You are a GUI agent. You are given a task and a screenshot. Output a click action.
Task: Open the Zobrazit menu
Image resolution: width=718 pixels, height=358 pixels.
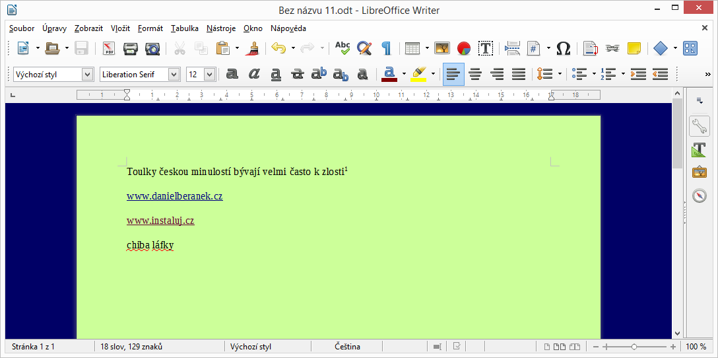click(x=89, y=28)
